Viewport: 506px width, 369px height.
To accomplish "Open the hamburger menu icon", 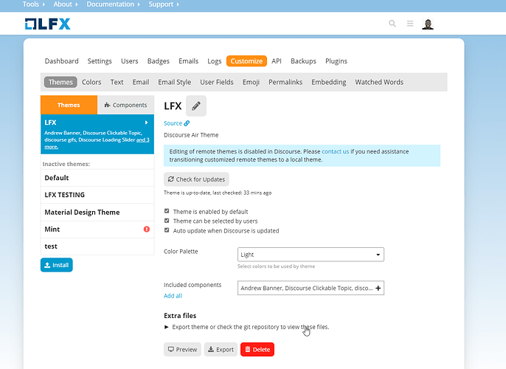I will [410, 24].
